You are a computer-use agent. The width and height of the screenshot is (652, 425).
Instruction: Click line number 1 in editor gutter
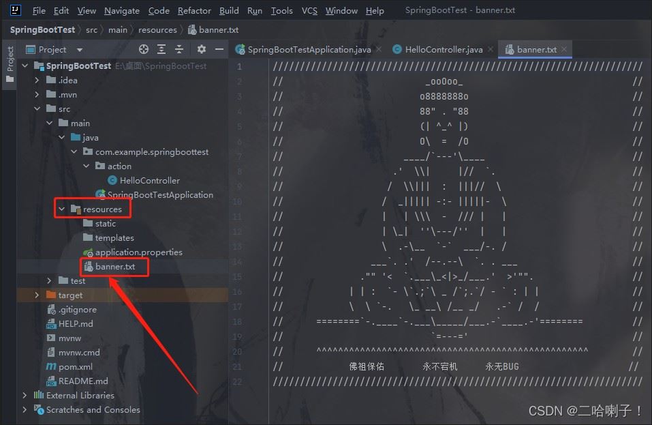tap(239, 66)
